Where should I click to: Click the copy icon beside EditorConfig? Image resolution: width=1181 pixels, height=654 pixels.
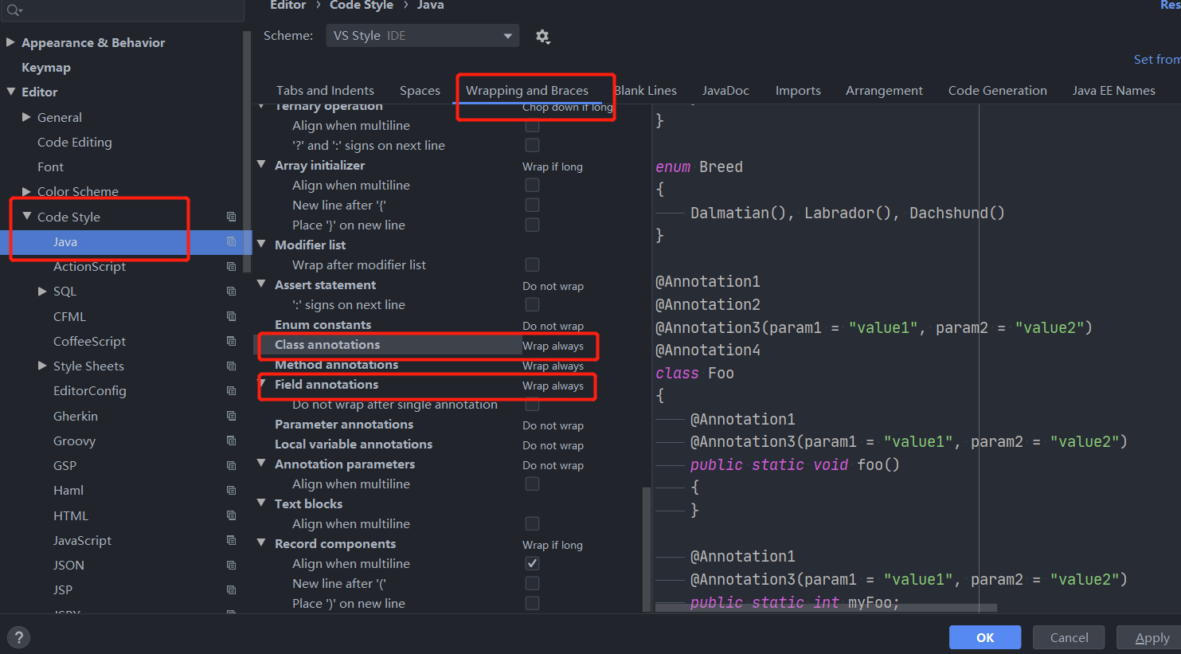pos(231,390)
